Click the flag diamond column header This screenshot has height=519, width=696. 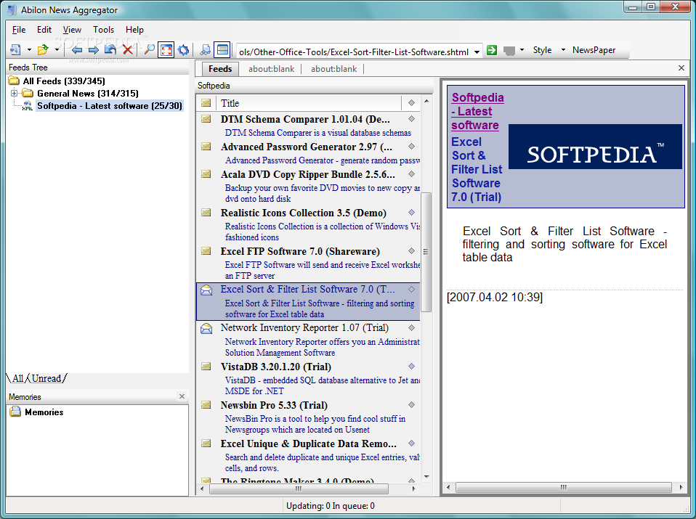411,102
